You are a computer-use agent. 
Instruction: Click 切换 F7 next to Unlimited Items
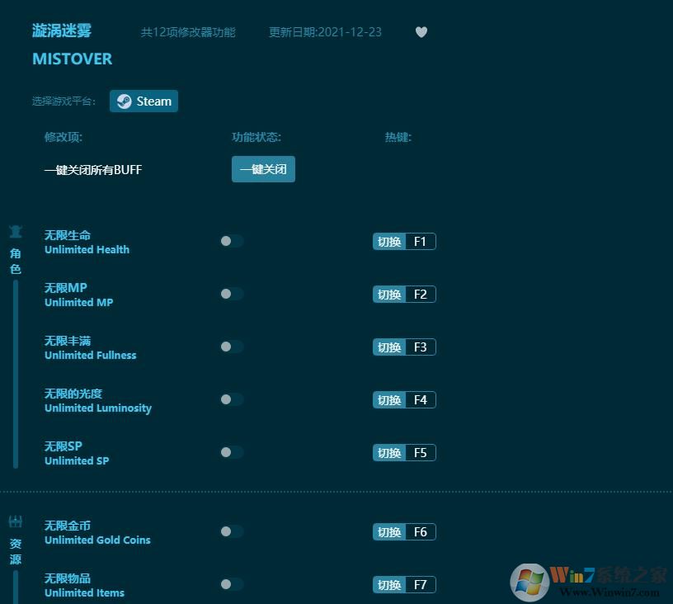point(404,584)
